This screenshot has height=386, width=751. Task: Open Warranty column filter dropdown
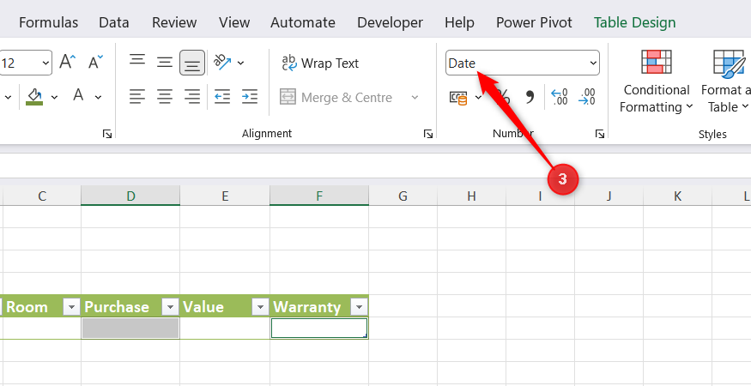tap(360, 306)
